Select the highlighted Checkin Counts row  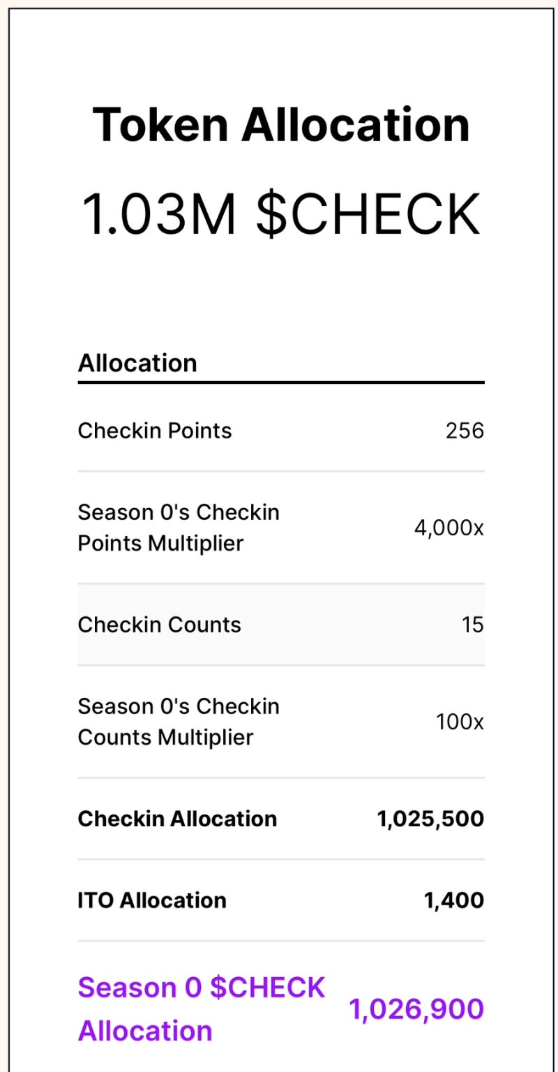click(280, 625)
